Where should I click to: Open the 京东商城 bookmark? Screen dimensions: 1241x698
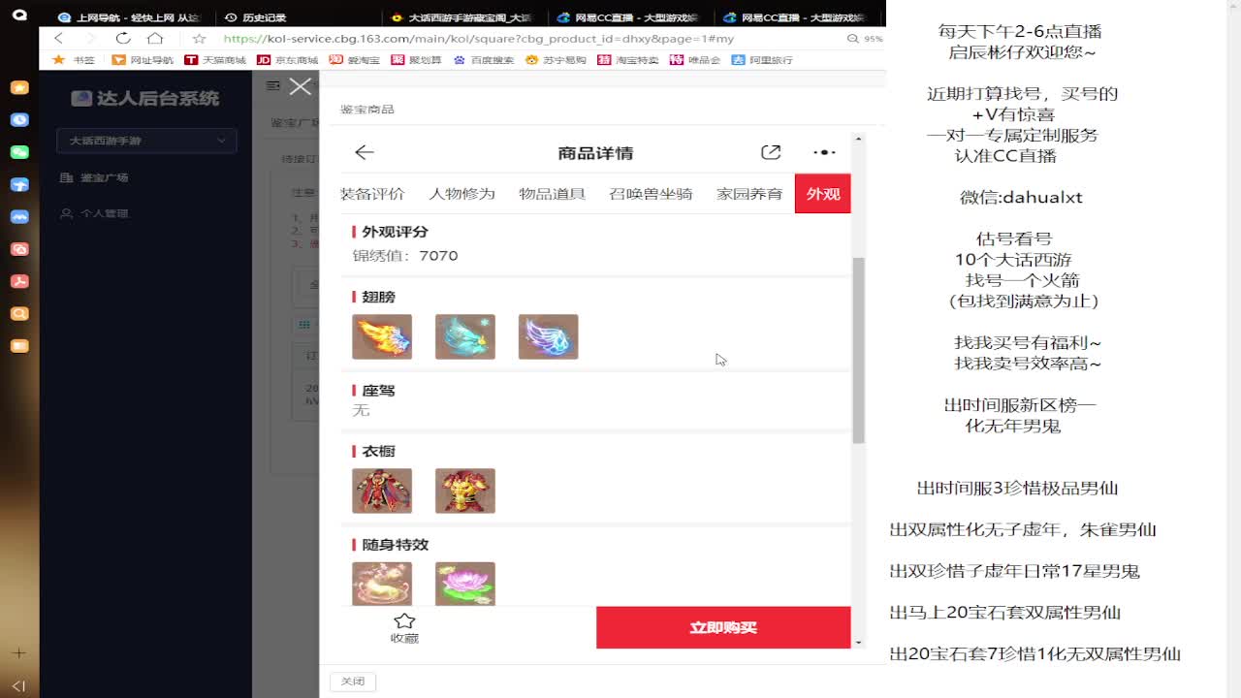click(287, 59)
